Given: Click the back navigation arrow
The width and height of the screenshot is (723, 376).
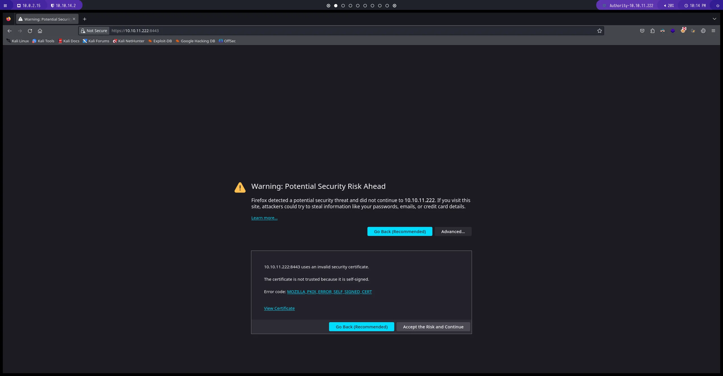Looking at the screenshot, I should point(10,31).
